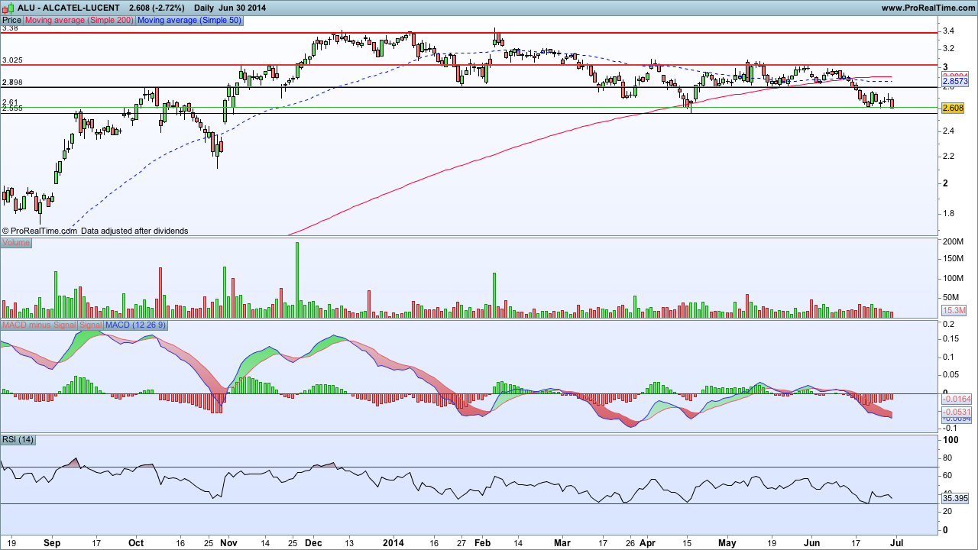The height and width of the screenshot is (550, 978).
Task: Click the RSI (14) panel label
Action: click(18, 439)
